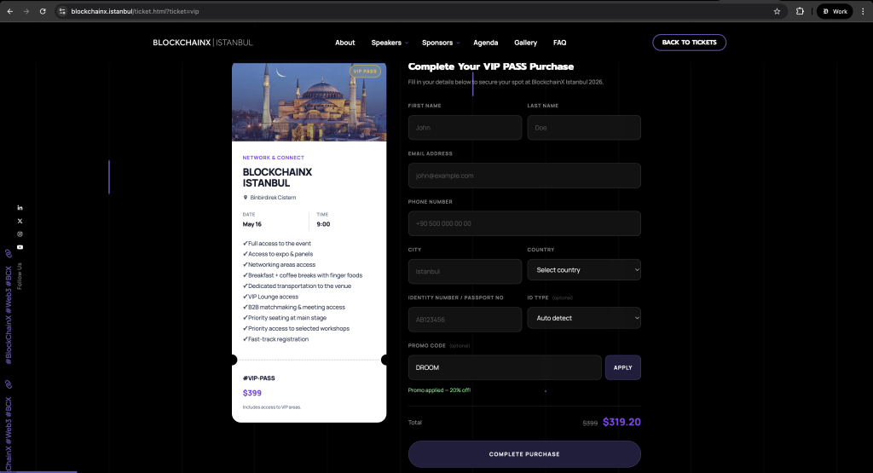Click the struck-through $399 total
Screen dimensions: 873x473
point(590,423)
